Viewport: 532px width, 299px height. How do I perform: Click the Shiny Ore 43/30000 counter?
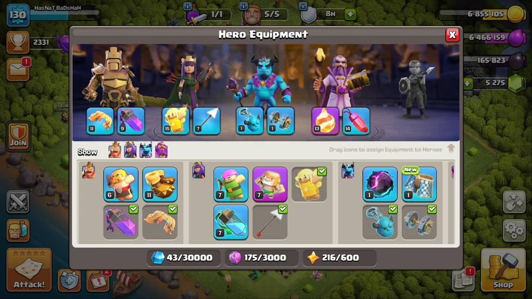click(184, 258)
